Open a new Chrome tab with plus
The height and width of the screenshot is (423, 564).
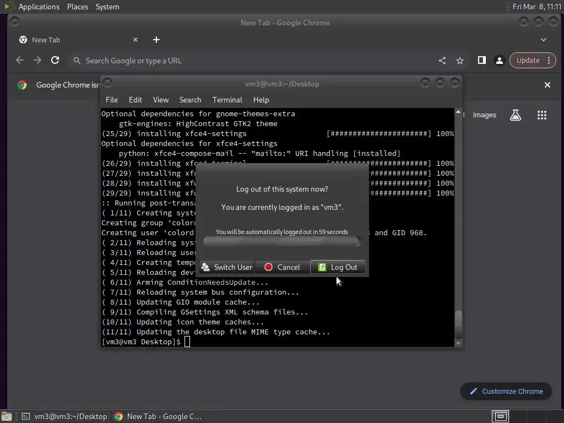pos(156,40)
